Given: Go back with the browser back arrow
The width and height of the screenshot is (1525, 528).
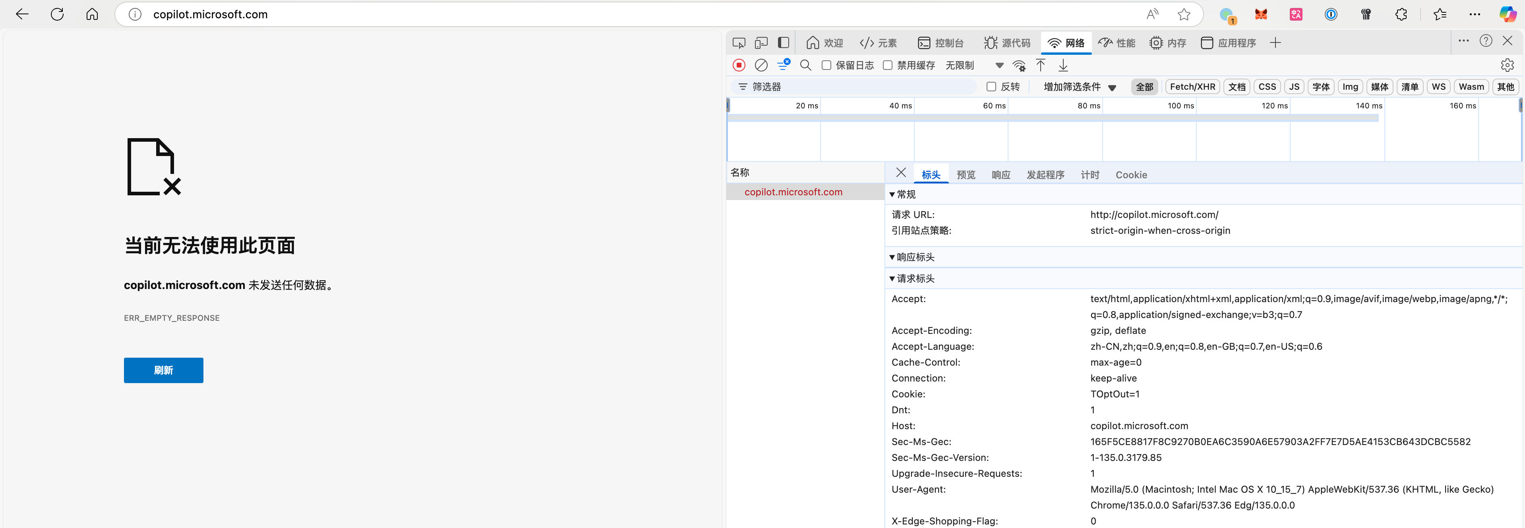Looking at the screenshot, I should pyautogui.click(x=22, y=14).
